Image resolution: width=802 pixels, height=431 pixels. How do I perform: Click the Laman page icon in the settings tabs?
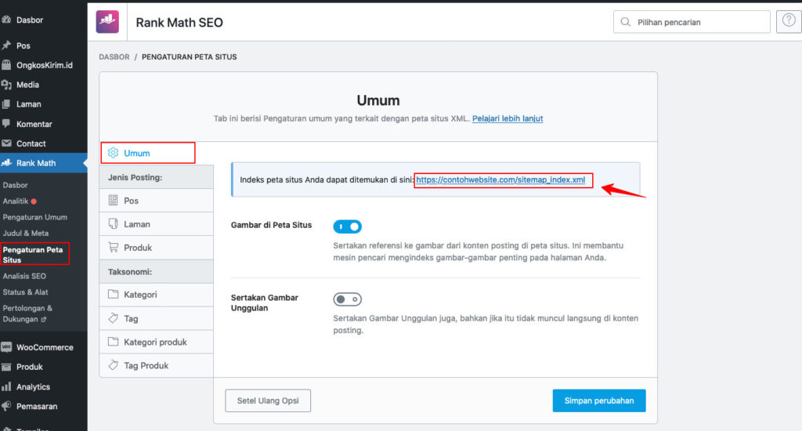pyautogui.click(x=113, y=223)
